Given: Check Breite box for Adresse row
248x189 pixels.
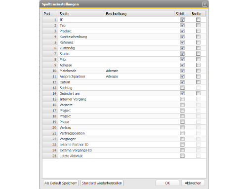Looking at the screenshot, I should pyautogui.click(x=198, y=65).
